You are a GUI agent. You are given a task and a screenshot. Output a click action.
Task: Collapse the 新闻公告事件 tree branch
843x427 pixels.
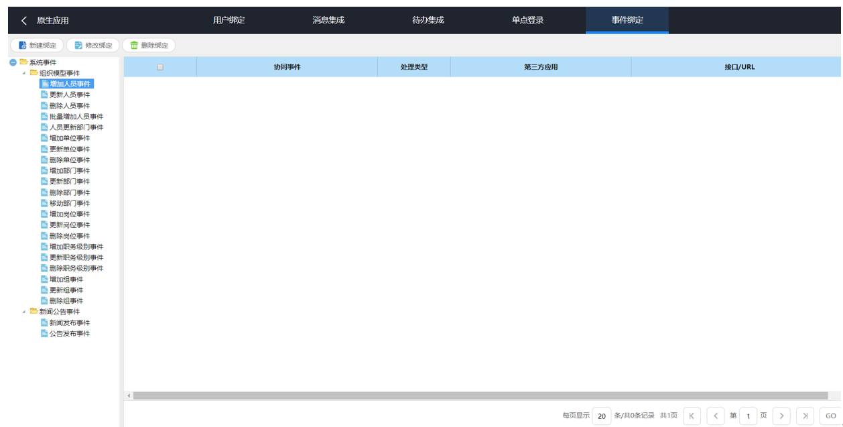coord(24,312)
